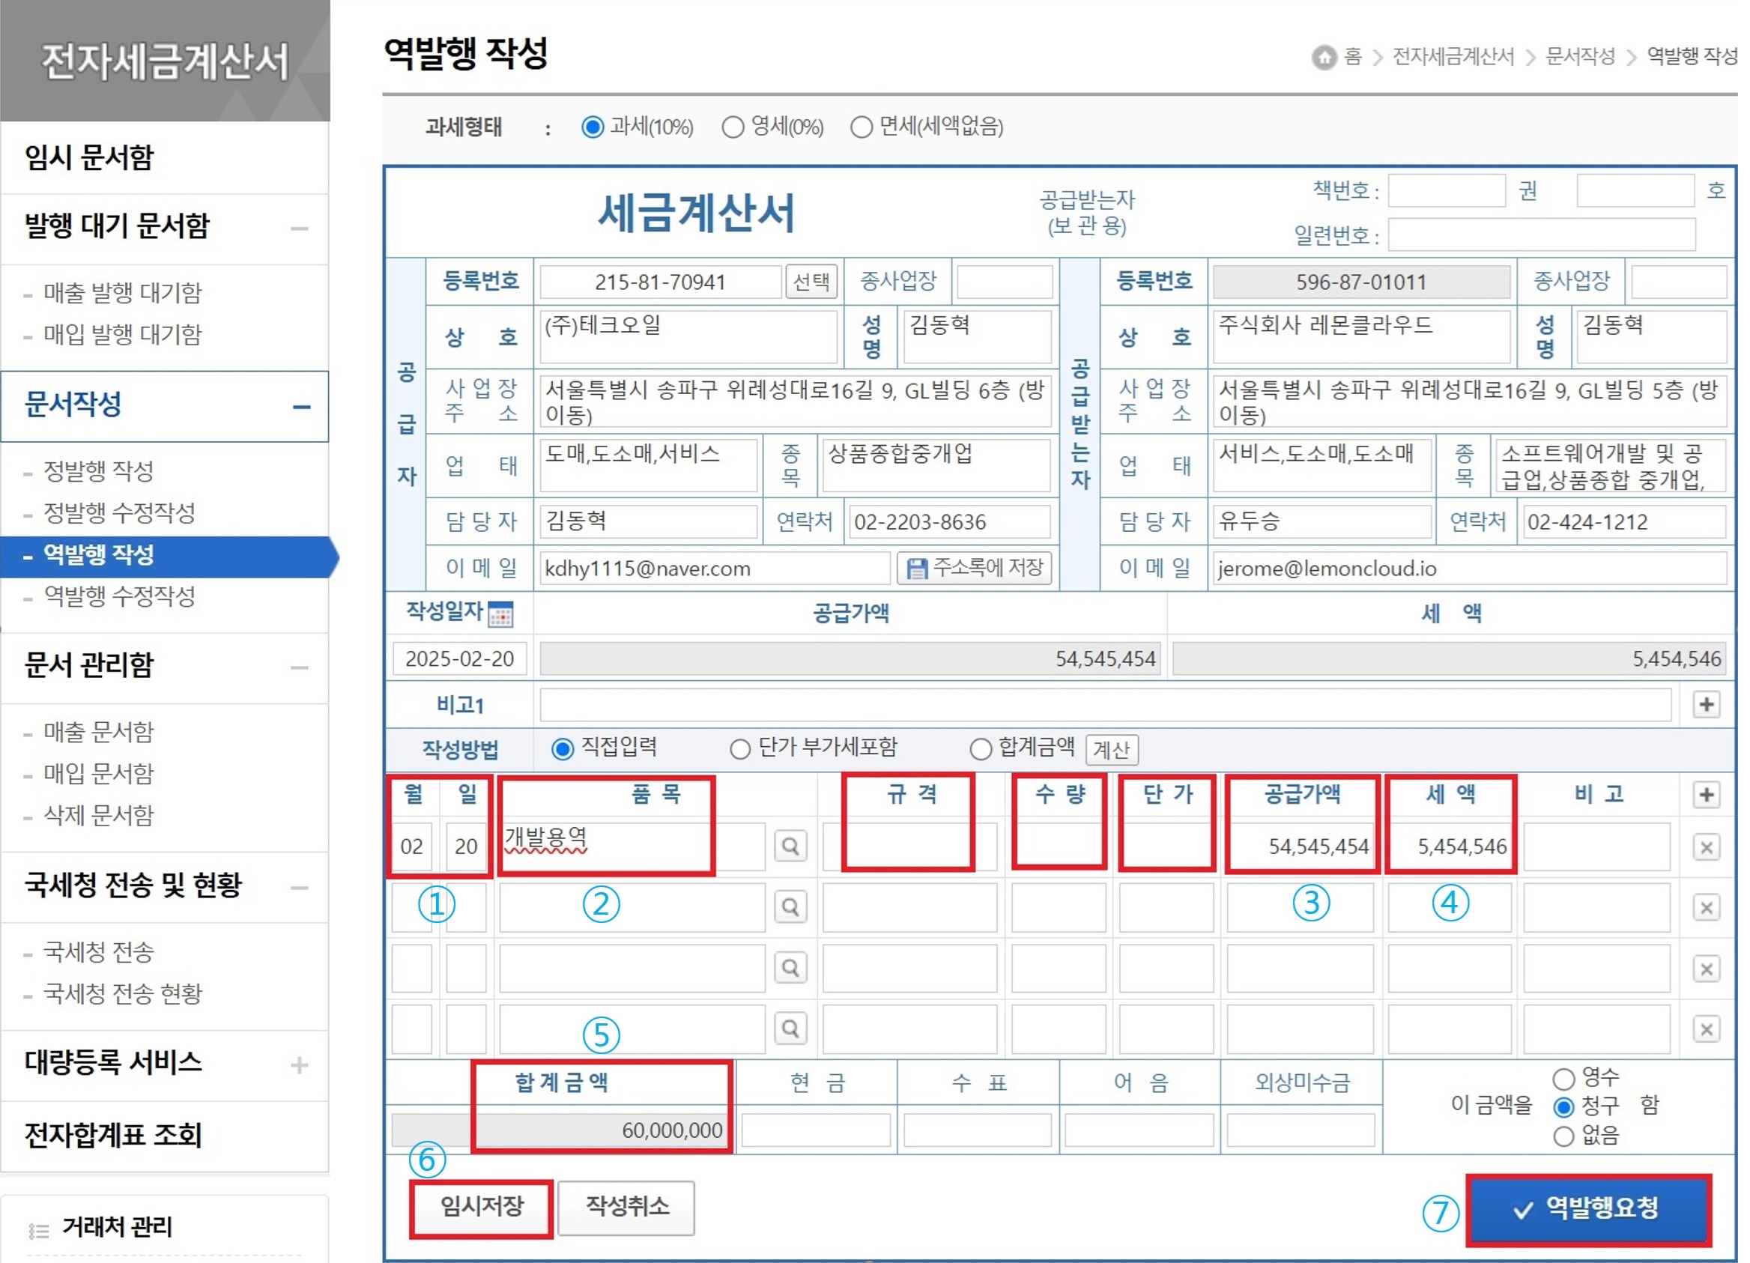Click the home icon in breadcrumb
The height and width of the screenshot is (1263, 1750).
tap(1324, 57)
